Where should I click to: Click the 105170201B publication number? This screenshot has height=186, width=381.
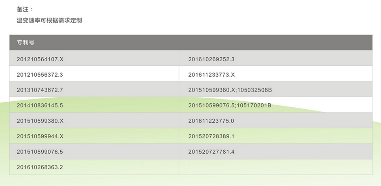254,105
